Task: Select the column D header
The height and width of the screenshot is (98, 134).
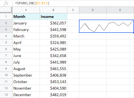Action: tap(93, 10)
